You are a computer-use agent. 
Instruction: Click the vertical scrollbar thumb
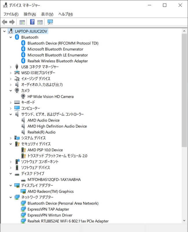click(x=184, y=90)
